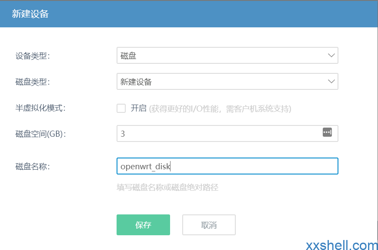This screenshot has width=378, height=250.
Task: Enable the 半虚拟化模式 checkbox
Action: pos(121,108)
